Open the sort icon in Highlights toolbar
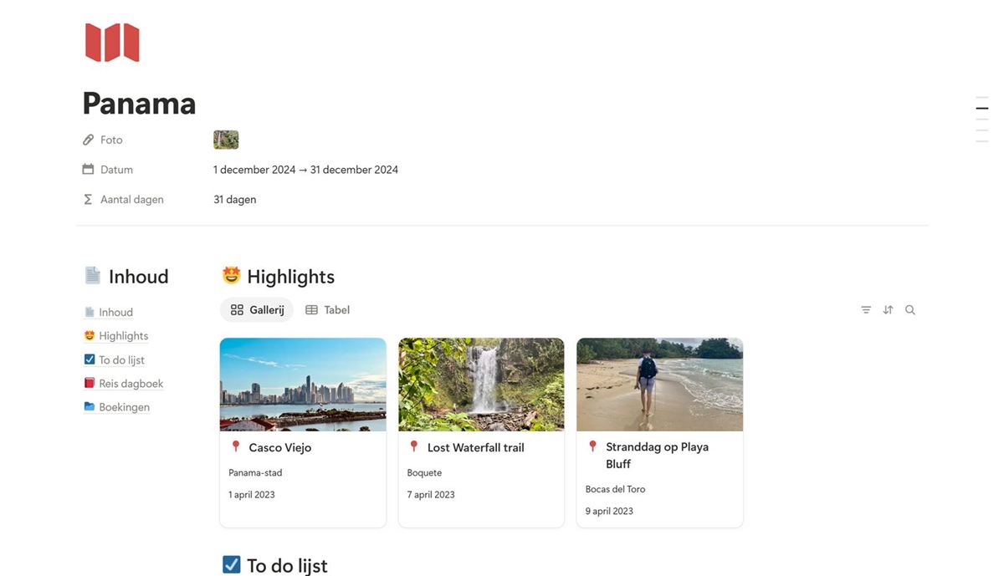This screenshot has width=1004, height=576. [x=888, y=310]
